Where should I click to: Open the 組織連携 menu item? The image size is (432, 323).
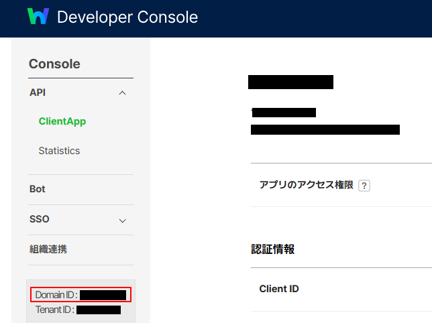(x=48, y=249)
